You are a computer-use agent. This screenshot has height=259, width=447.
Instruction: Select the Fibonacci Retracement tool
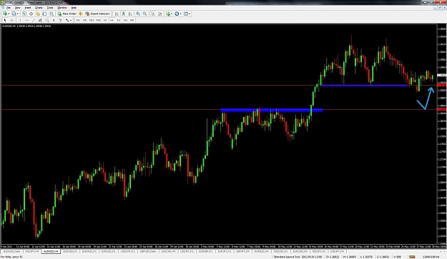click(47, 20)
